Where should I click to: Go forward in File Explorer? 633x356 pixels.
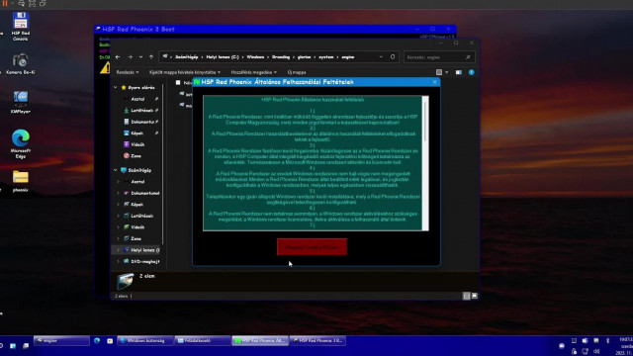point(130,57)
